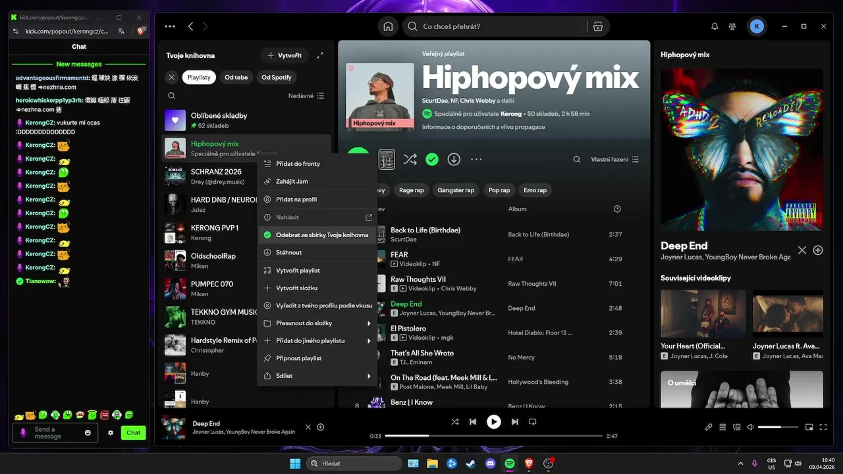Search inside Tvoje knihovna
Image resolution: width=843 pixels, height=474 pixels.
click(172, 95)
